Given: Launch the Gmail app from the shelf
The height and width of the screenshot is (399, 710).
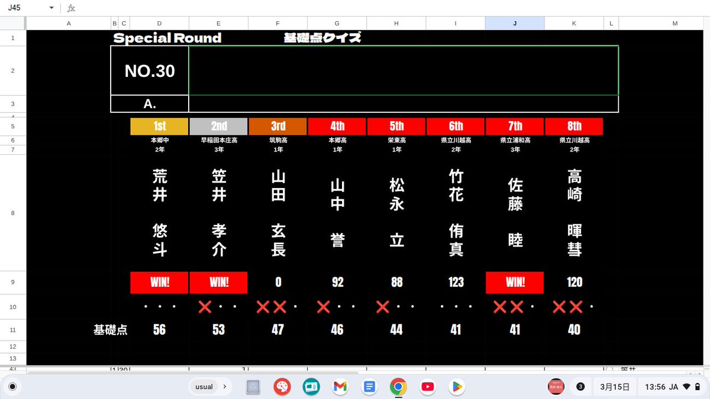Looking at the screenshot, I should tap(340, 387).
